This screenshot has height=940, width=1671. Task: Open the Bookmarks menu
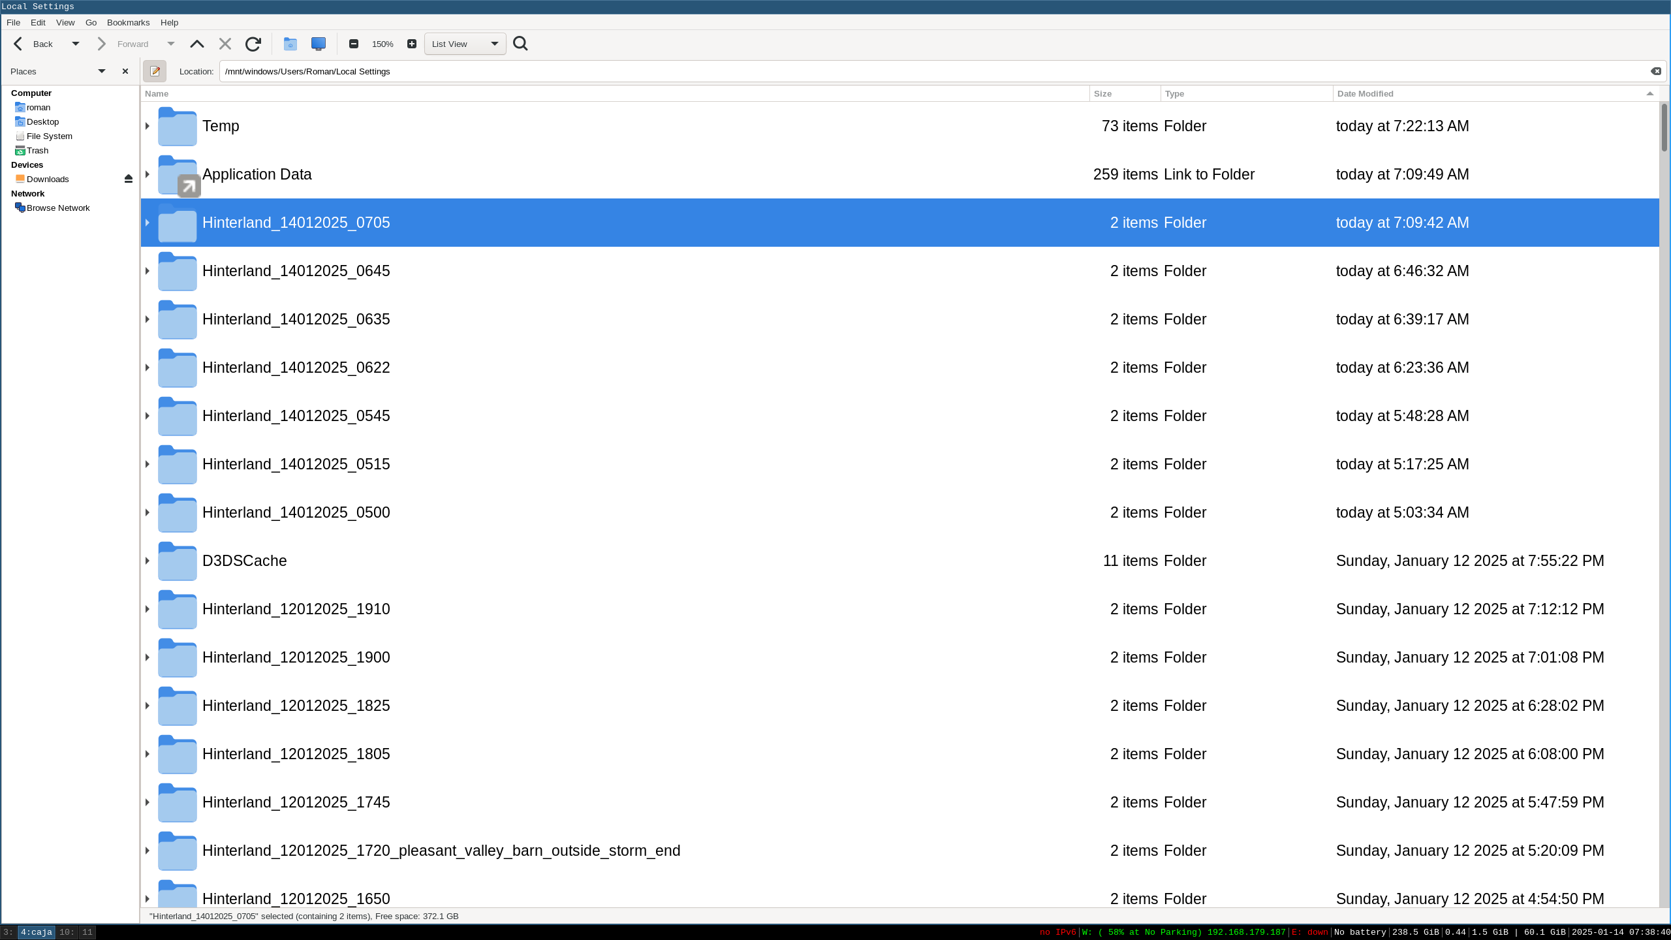coord(128,22)
